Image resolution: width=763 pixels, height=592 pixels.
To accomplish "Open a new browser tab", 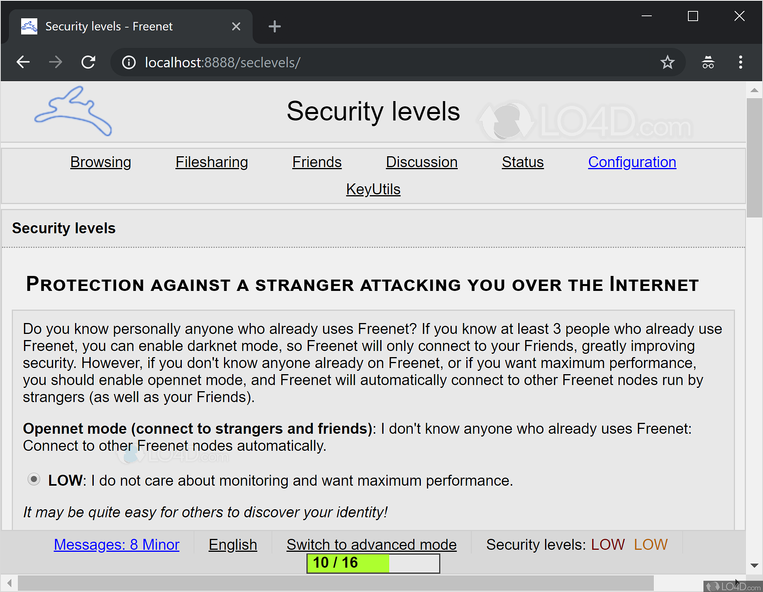I will pyautogui.click(x=275, y=26).
